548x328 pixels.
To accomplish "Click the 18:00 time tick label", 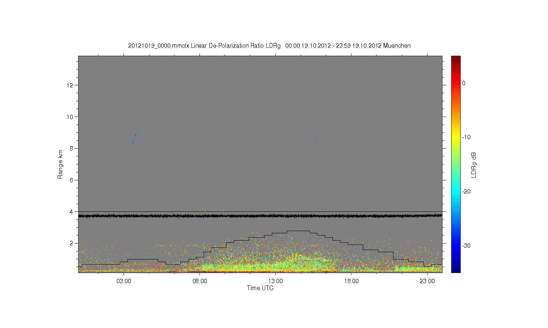I will (351, 281).
